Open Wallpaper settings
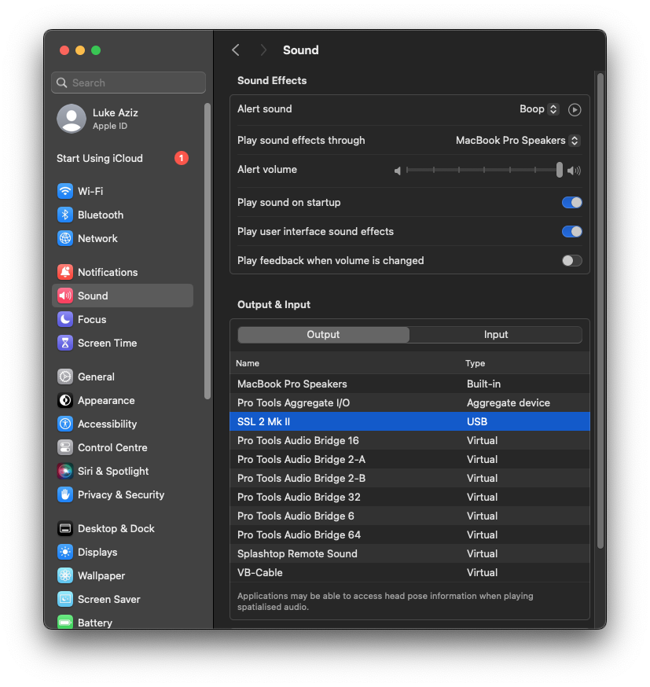 [x=123, y=576]
